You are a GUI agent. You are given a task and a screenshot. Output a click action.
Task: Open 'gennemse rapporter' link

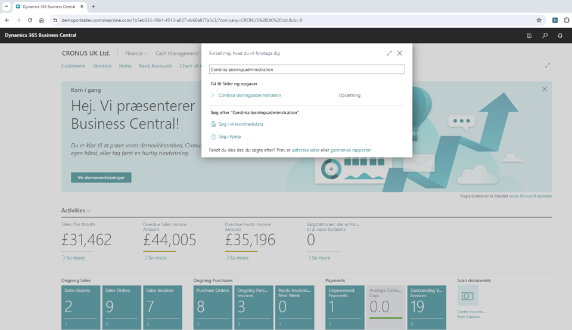tap(350, 150)
